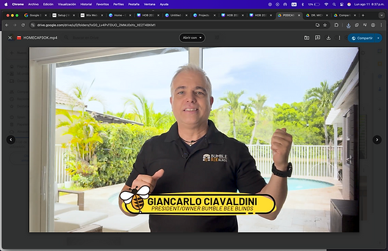Check the 12% battery status
Image resolution: width=388 pixels, height=251 pixels.
coord(314,4)
